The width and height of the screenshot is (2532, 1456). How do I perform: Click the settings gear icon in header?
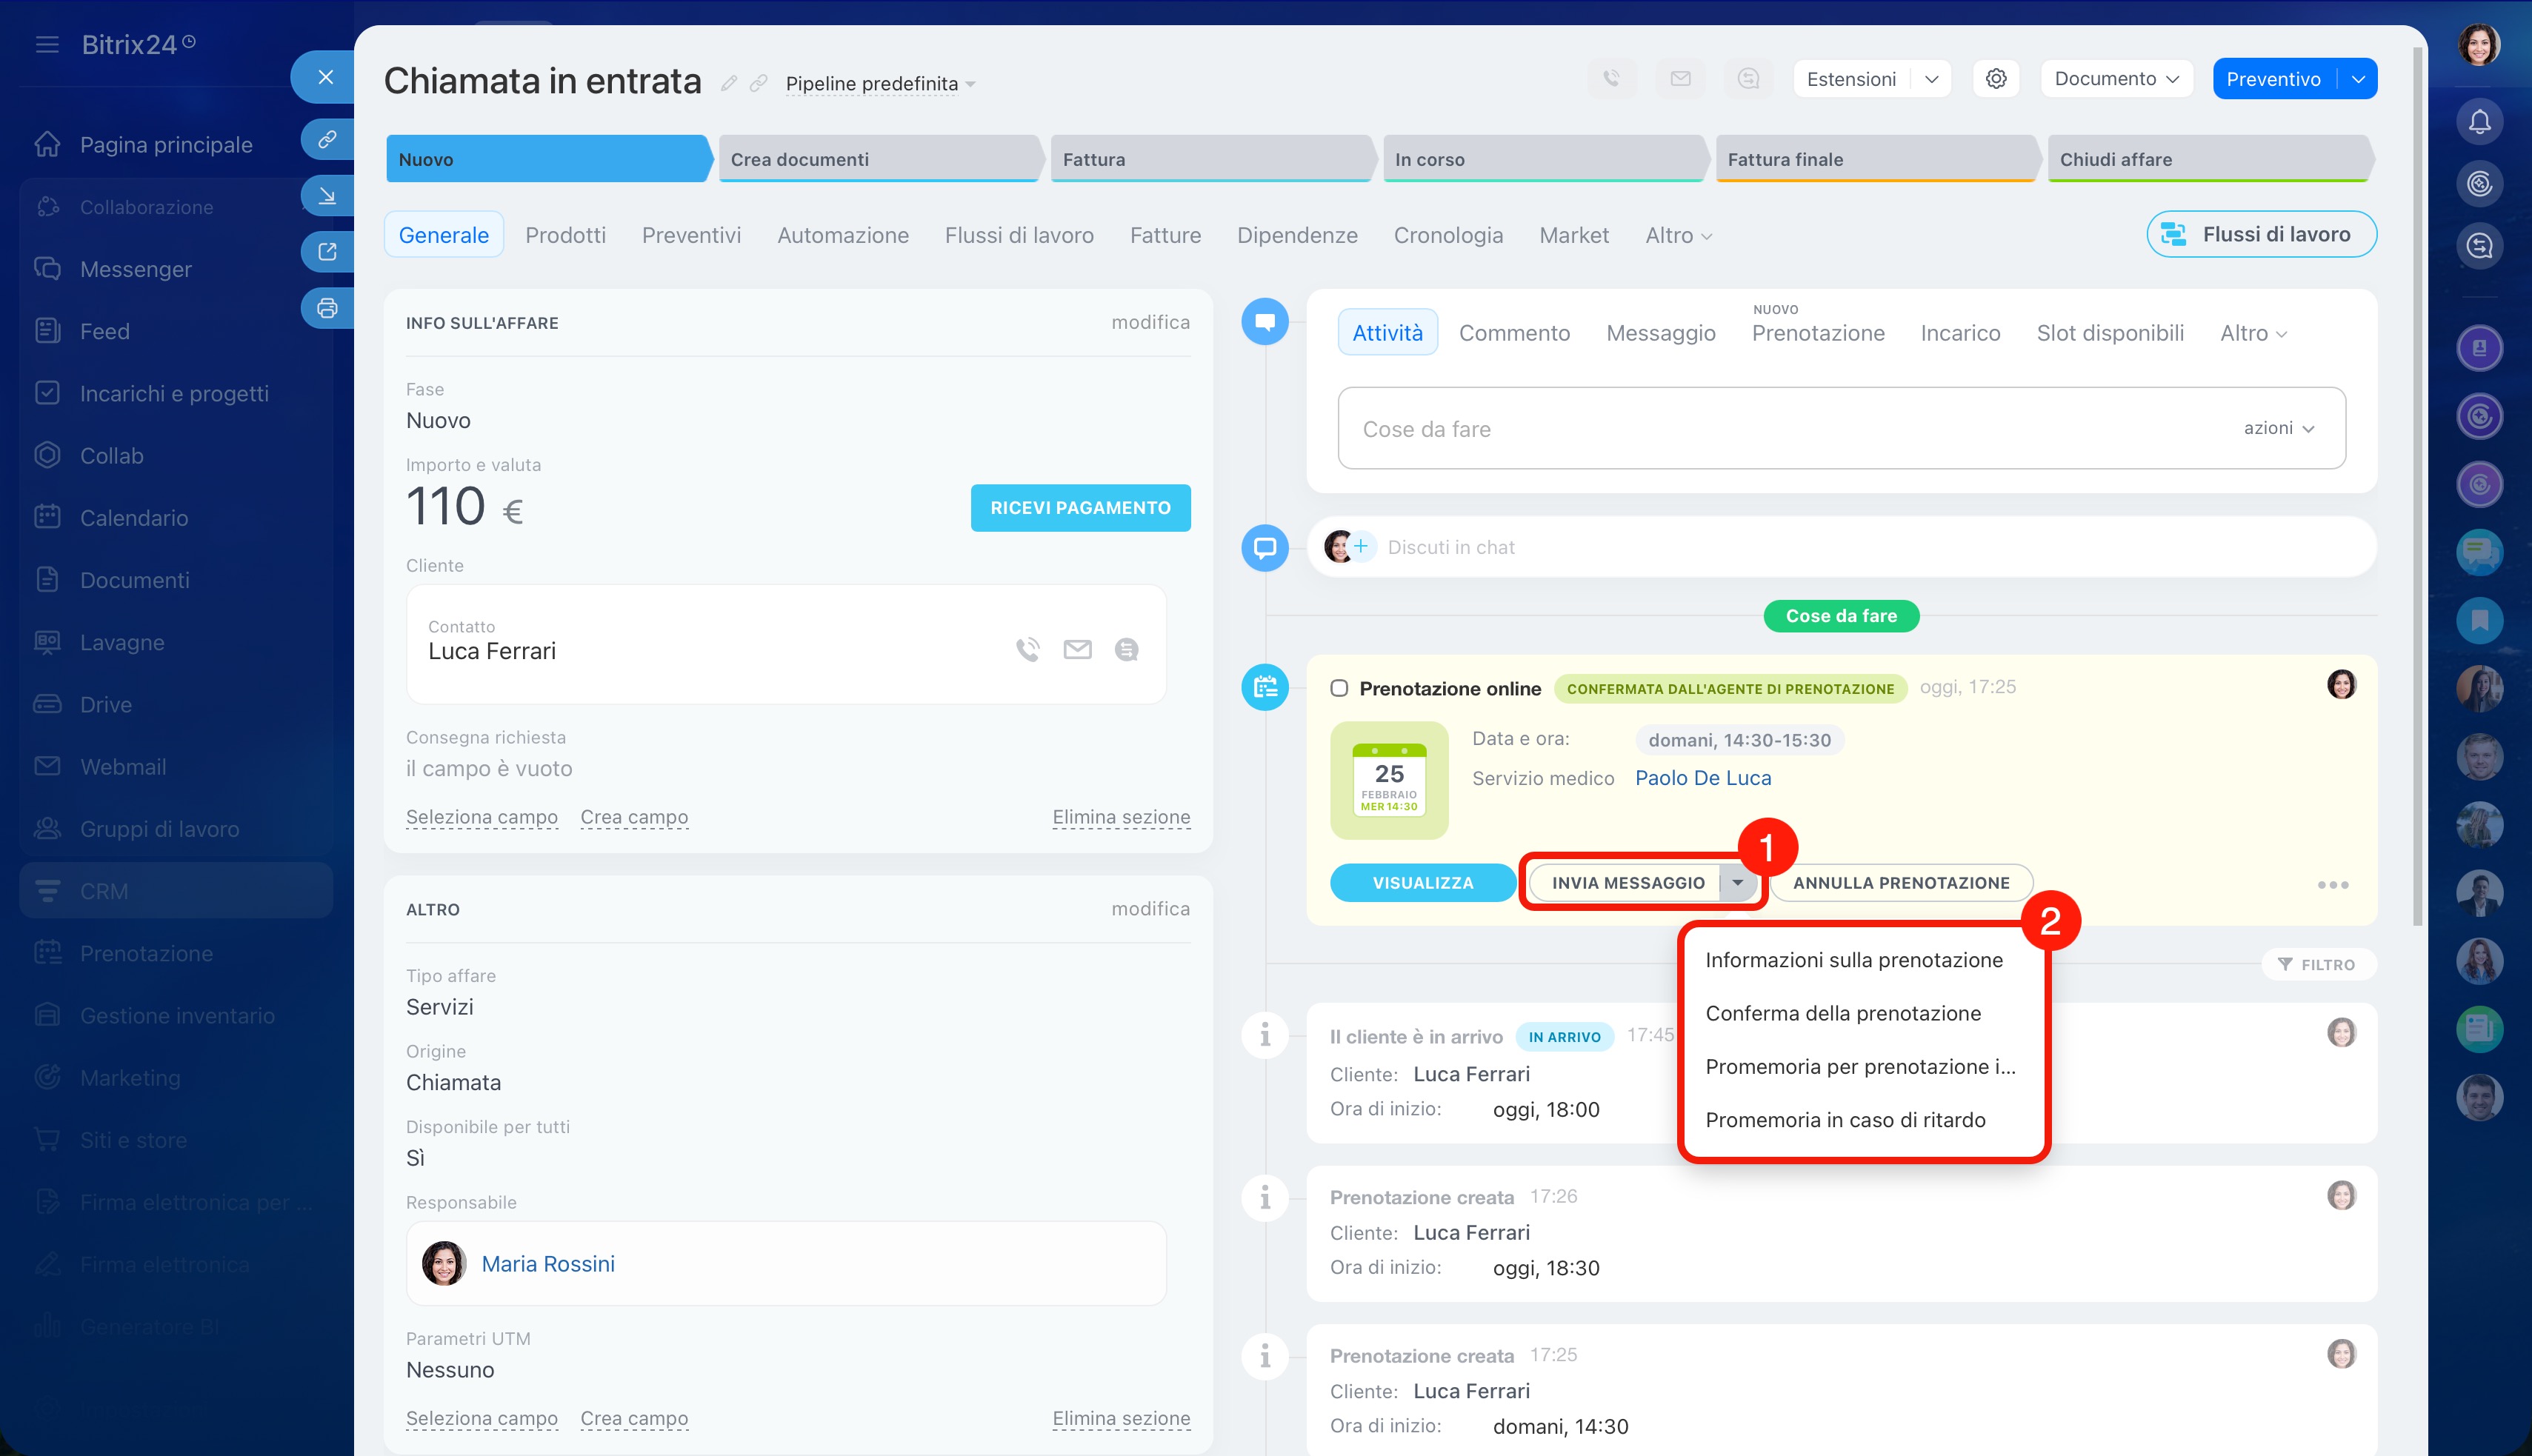click(x=1995, y=79)
